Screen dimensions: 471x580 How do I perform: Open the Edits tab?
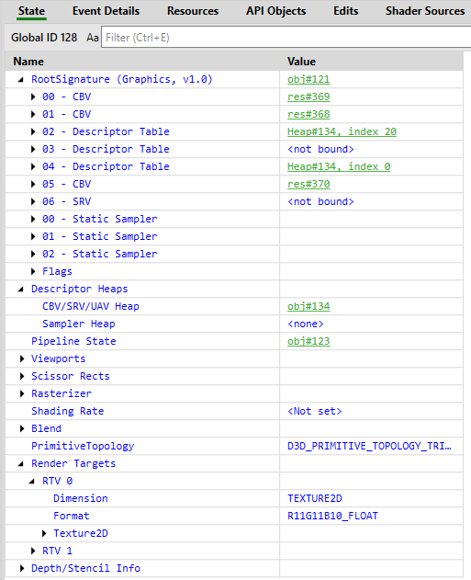click(x=346, y=11)
